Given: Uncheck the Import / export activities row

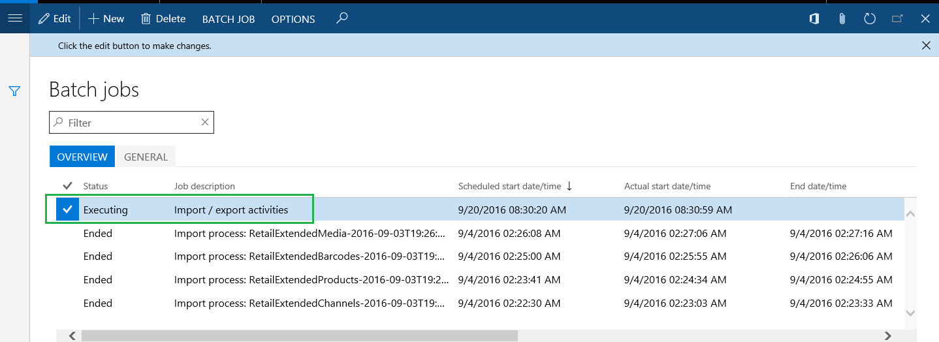Looking at the screenshot, I should pyautogui.click(x=67, y=210).
